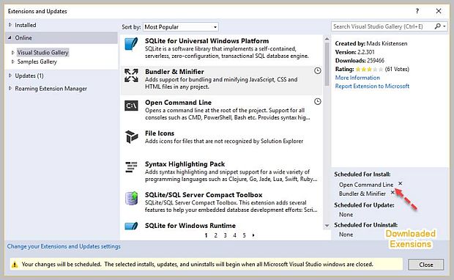Screen dimensions: 454x280
Task: Expand the Updates (1) category
Action: (x=10, y=75)
